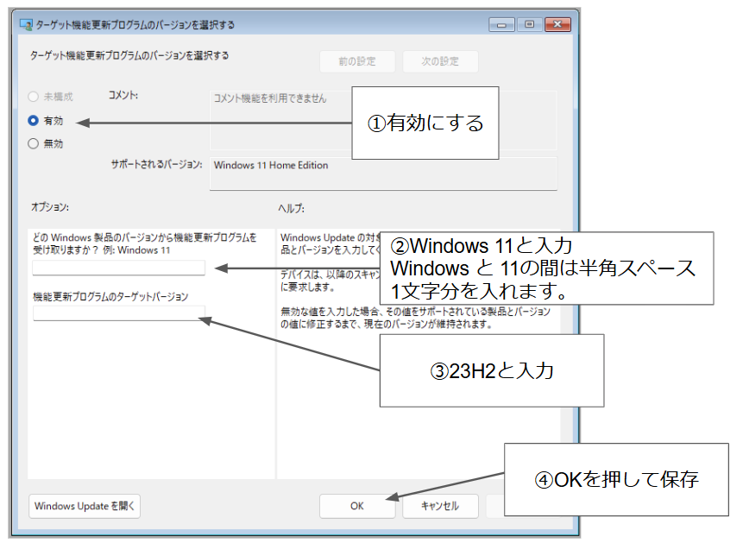The height and width of the screenshot is (543, 743).
Task: Focus the 機能更新プログラムのターゲットバージョン input field
Action: tap(118, 313)
